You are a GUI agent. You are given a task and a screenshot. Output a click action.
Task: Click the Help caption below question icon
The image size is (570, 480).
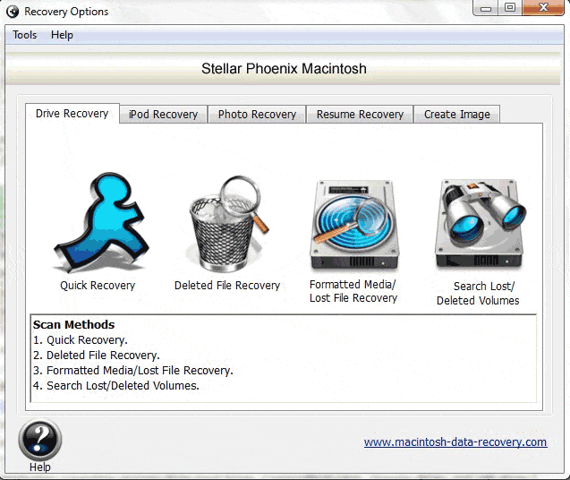pyautogui.click(x=40, y=467)
